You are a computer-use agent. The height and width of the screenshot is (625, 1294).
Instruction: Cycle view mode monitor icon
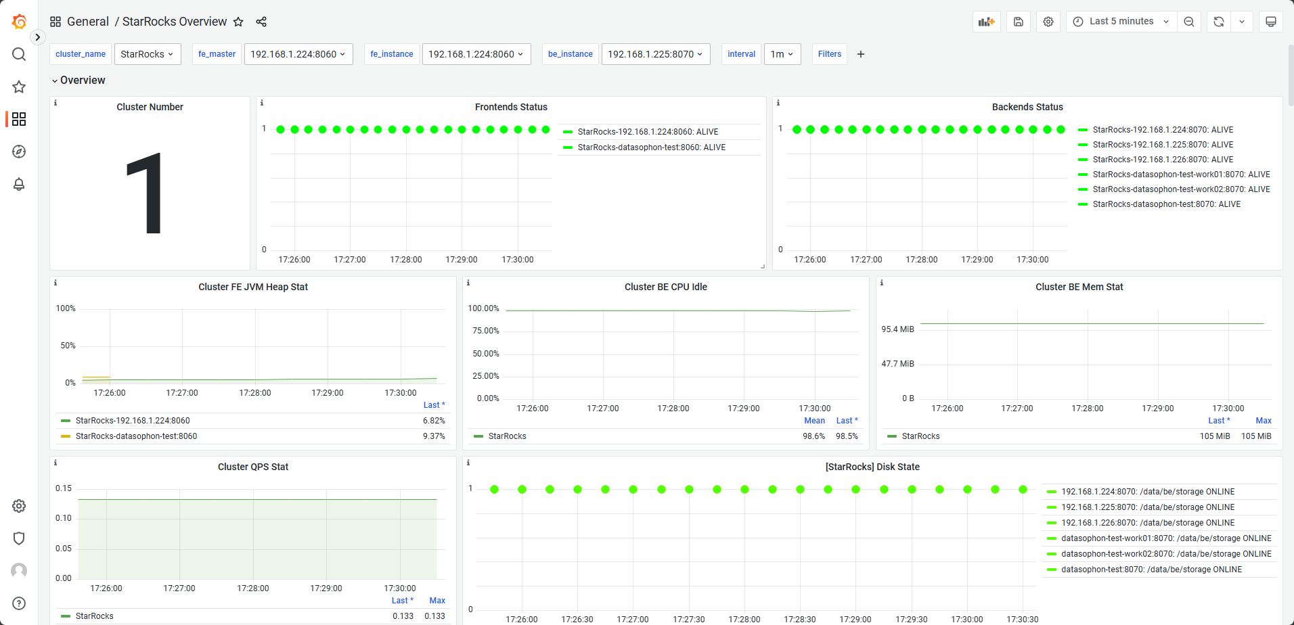pos(1271,22)
